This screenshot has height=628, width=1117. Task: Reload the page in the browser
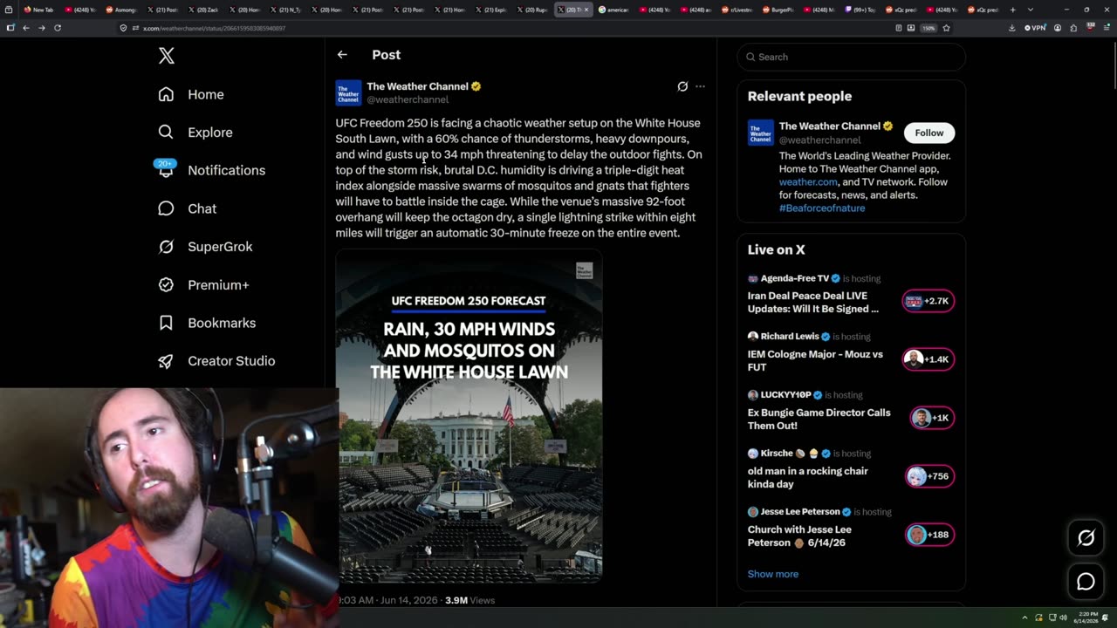(58, 28)
